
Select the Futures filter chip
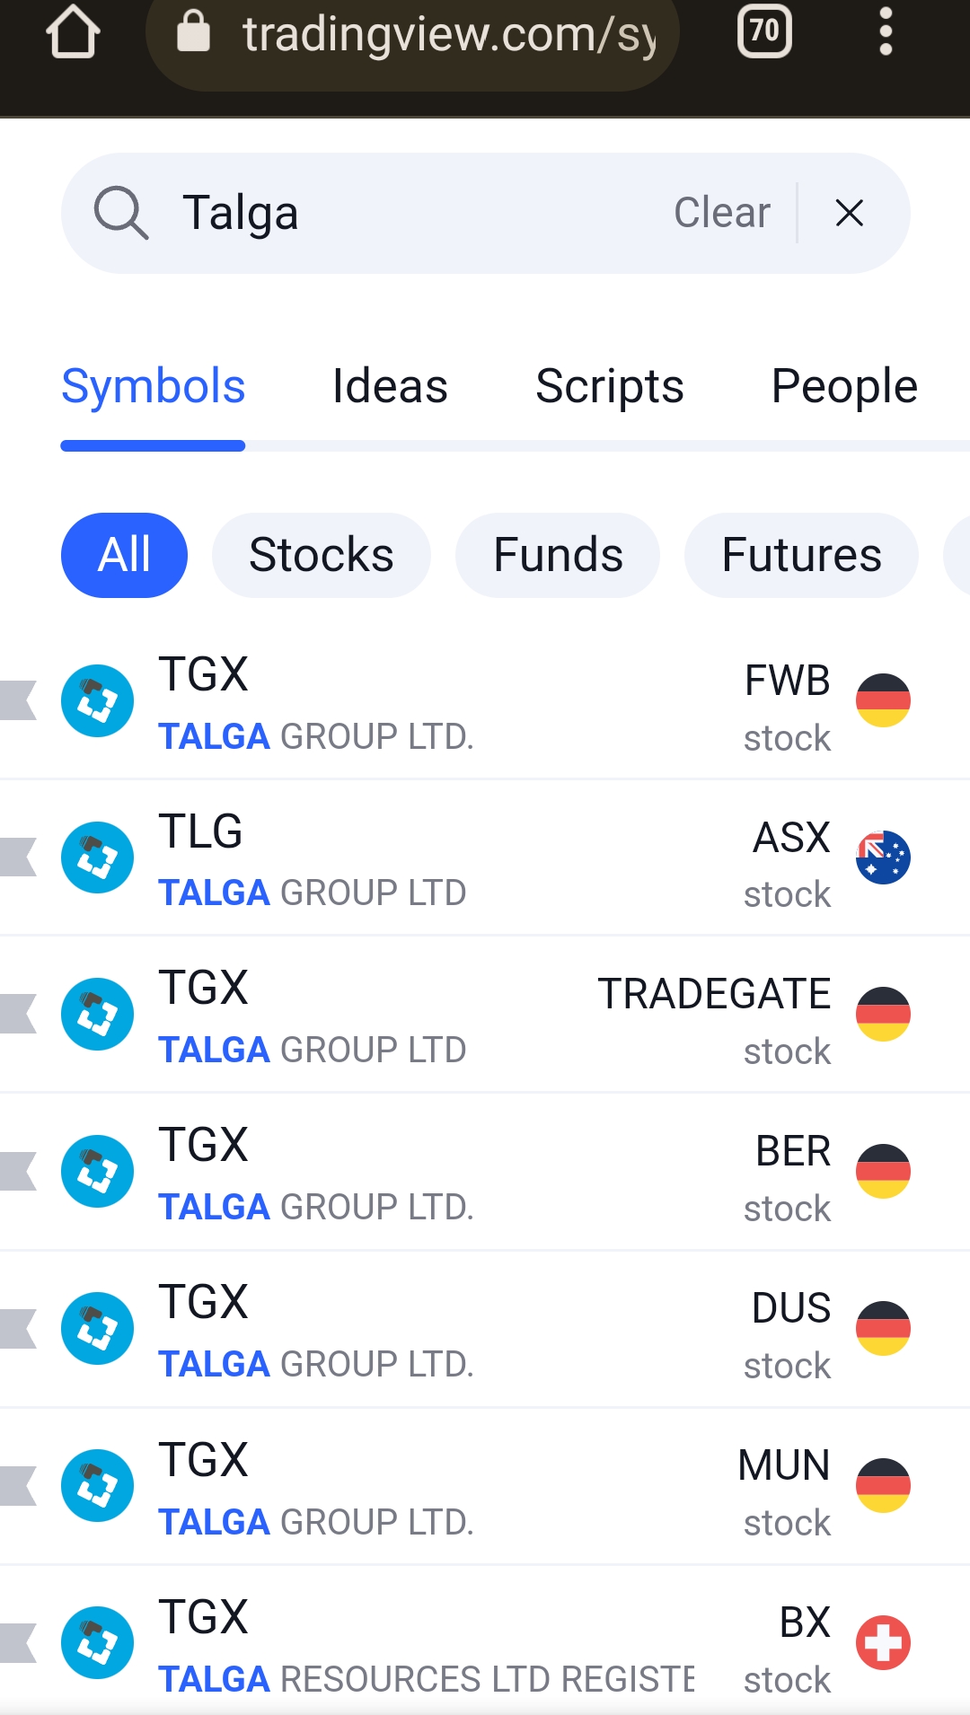pos(801,555)
